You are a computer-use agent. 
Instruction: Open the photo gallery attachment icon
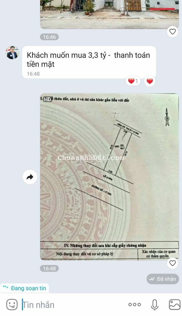pos(174,305)
